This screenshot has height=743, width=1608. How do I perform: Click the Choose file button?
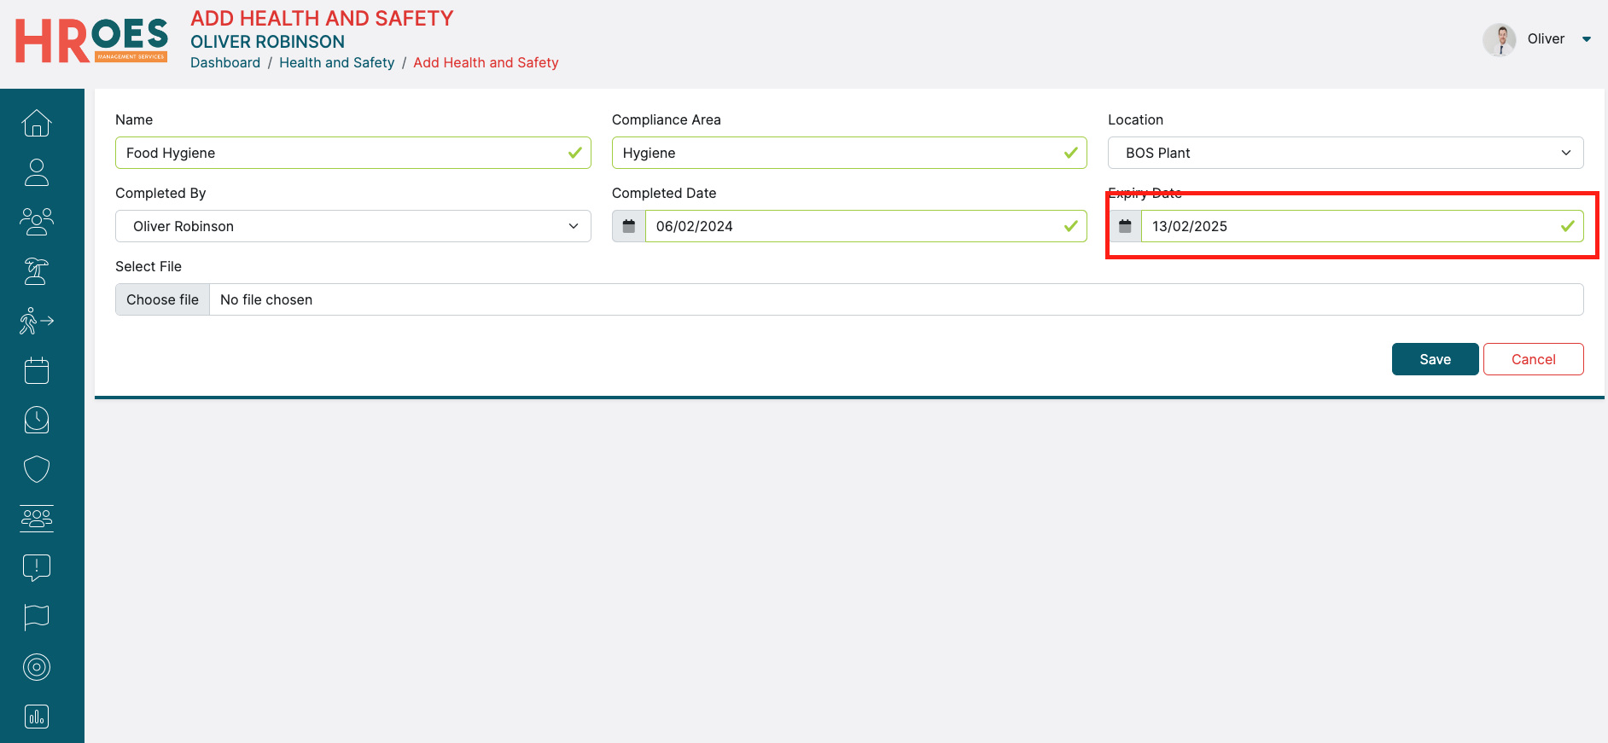pos(162,299)
